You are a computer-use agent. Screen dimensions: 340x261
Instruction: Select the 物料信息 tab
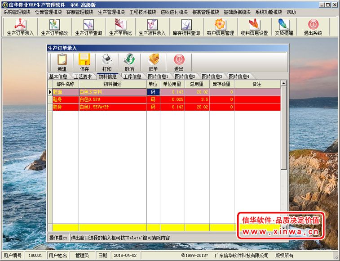107,76
